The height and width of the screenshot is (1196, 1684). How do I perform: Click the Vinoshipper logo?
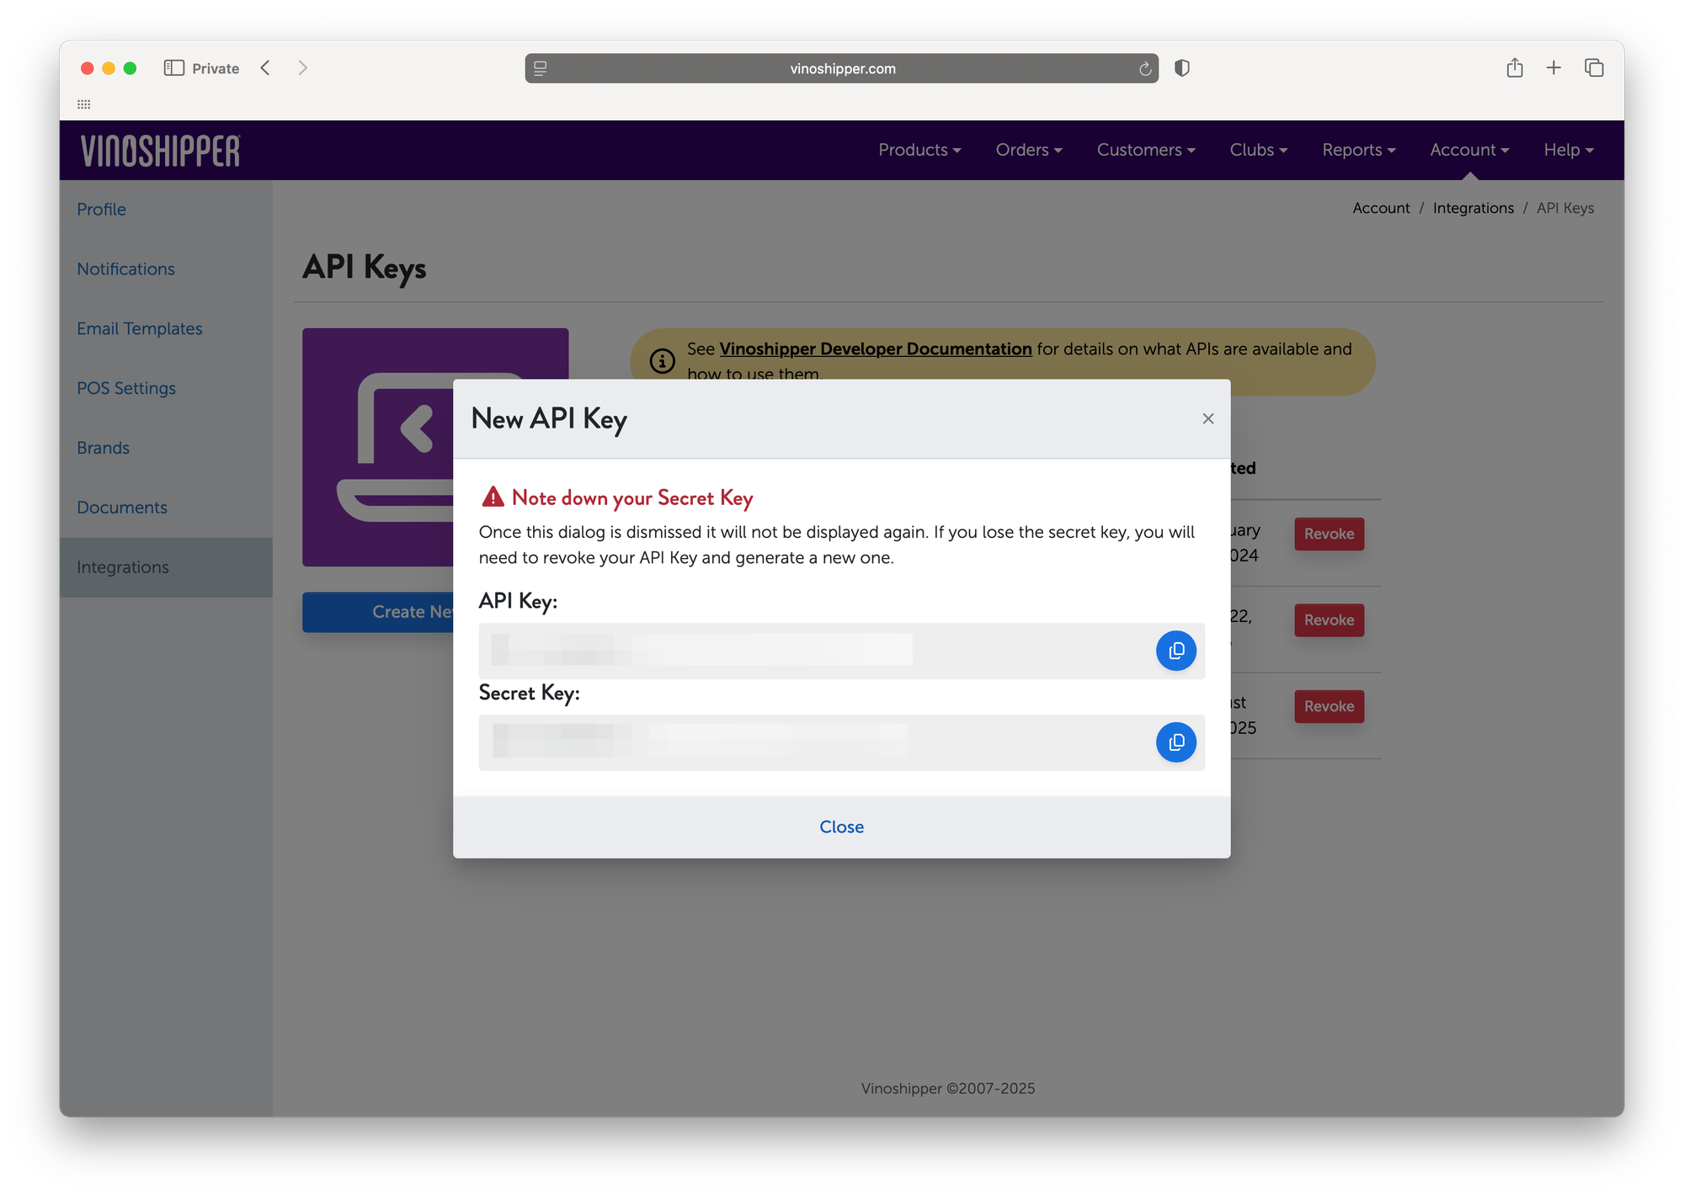(x=160, y=151)
